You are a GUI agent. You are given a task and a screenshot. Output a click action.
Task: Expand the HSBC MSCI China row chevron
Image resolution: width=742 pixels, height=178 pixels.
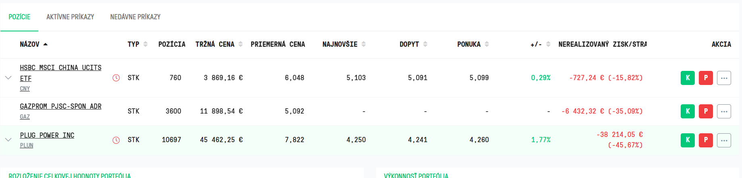coord(8,77)
